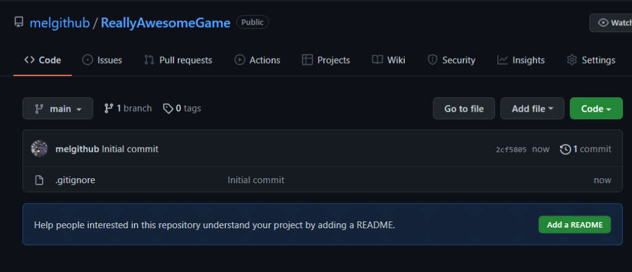The width and height of the screenshot is (632, 272).
Task: Open commit history via clock icon
Action: coord(565,149)
